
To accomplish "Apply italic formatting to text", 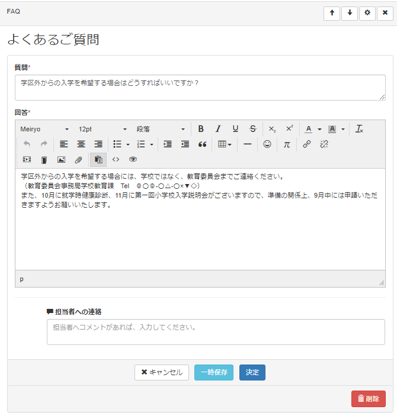I will click(218, 129).
